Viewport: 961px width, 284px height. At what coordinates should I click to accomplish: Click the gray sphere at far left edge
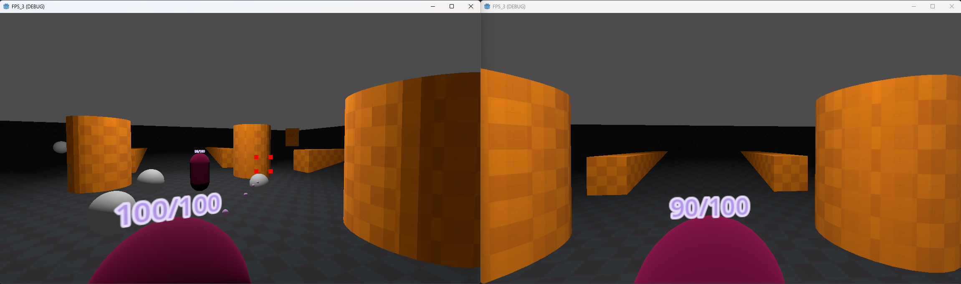(x=60, y=147)
